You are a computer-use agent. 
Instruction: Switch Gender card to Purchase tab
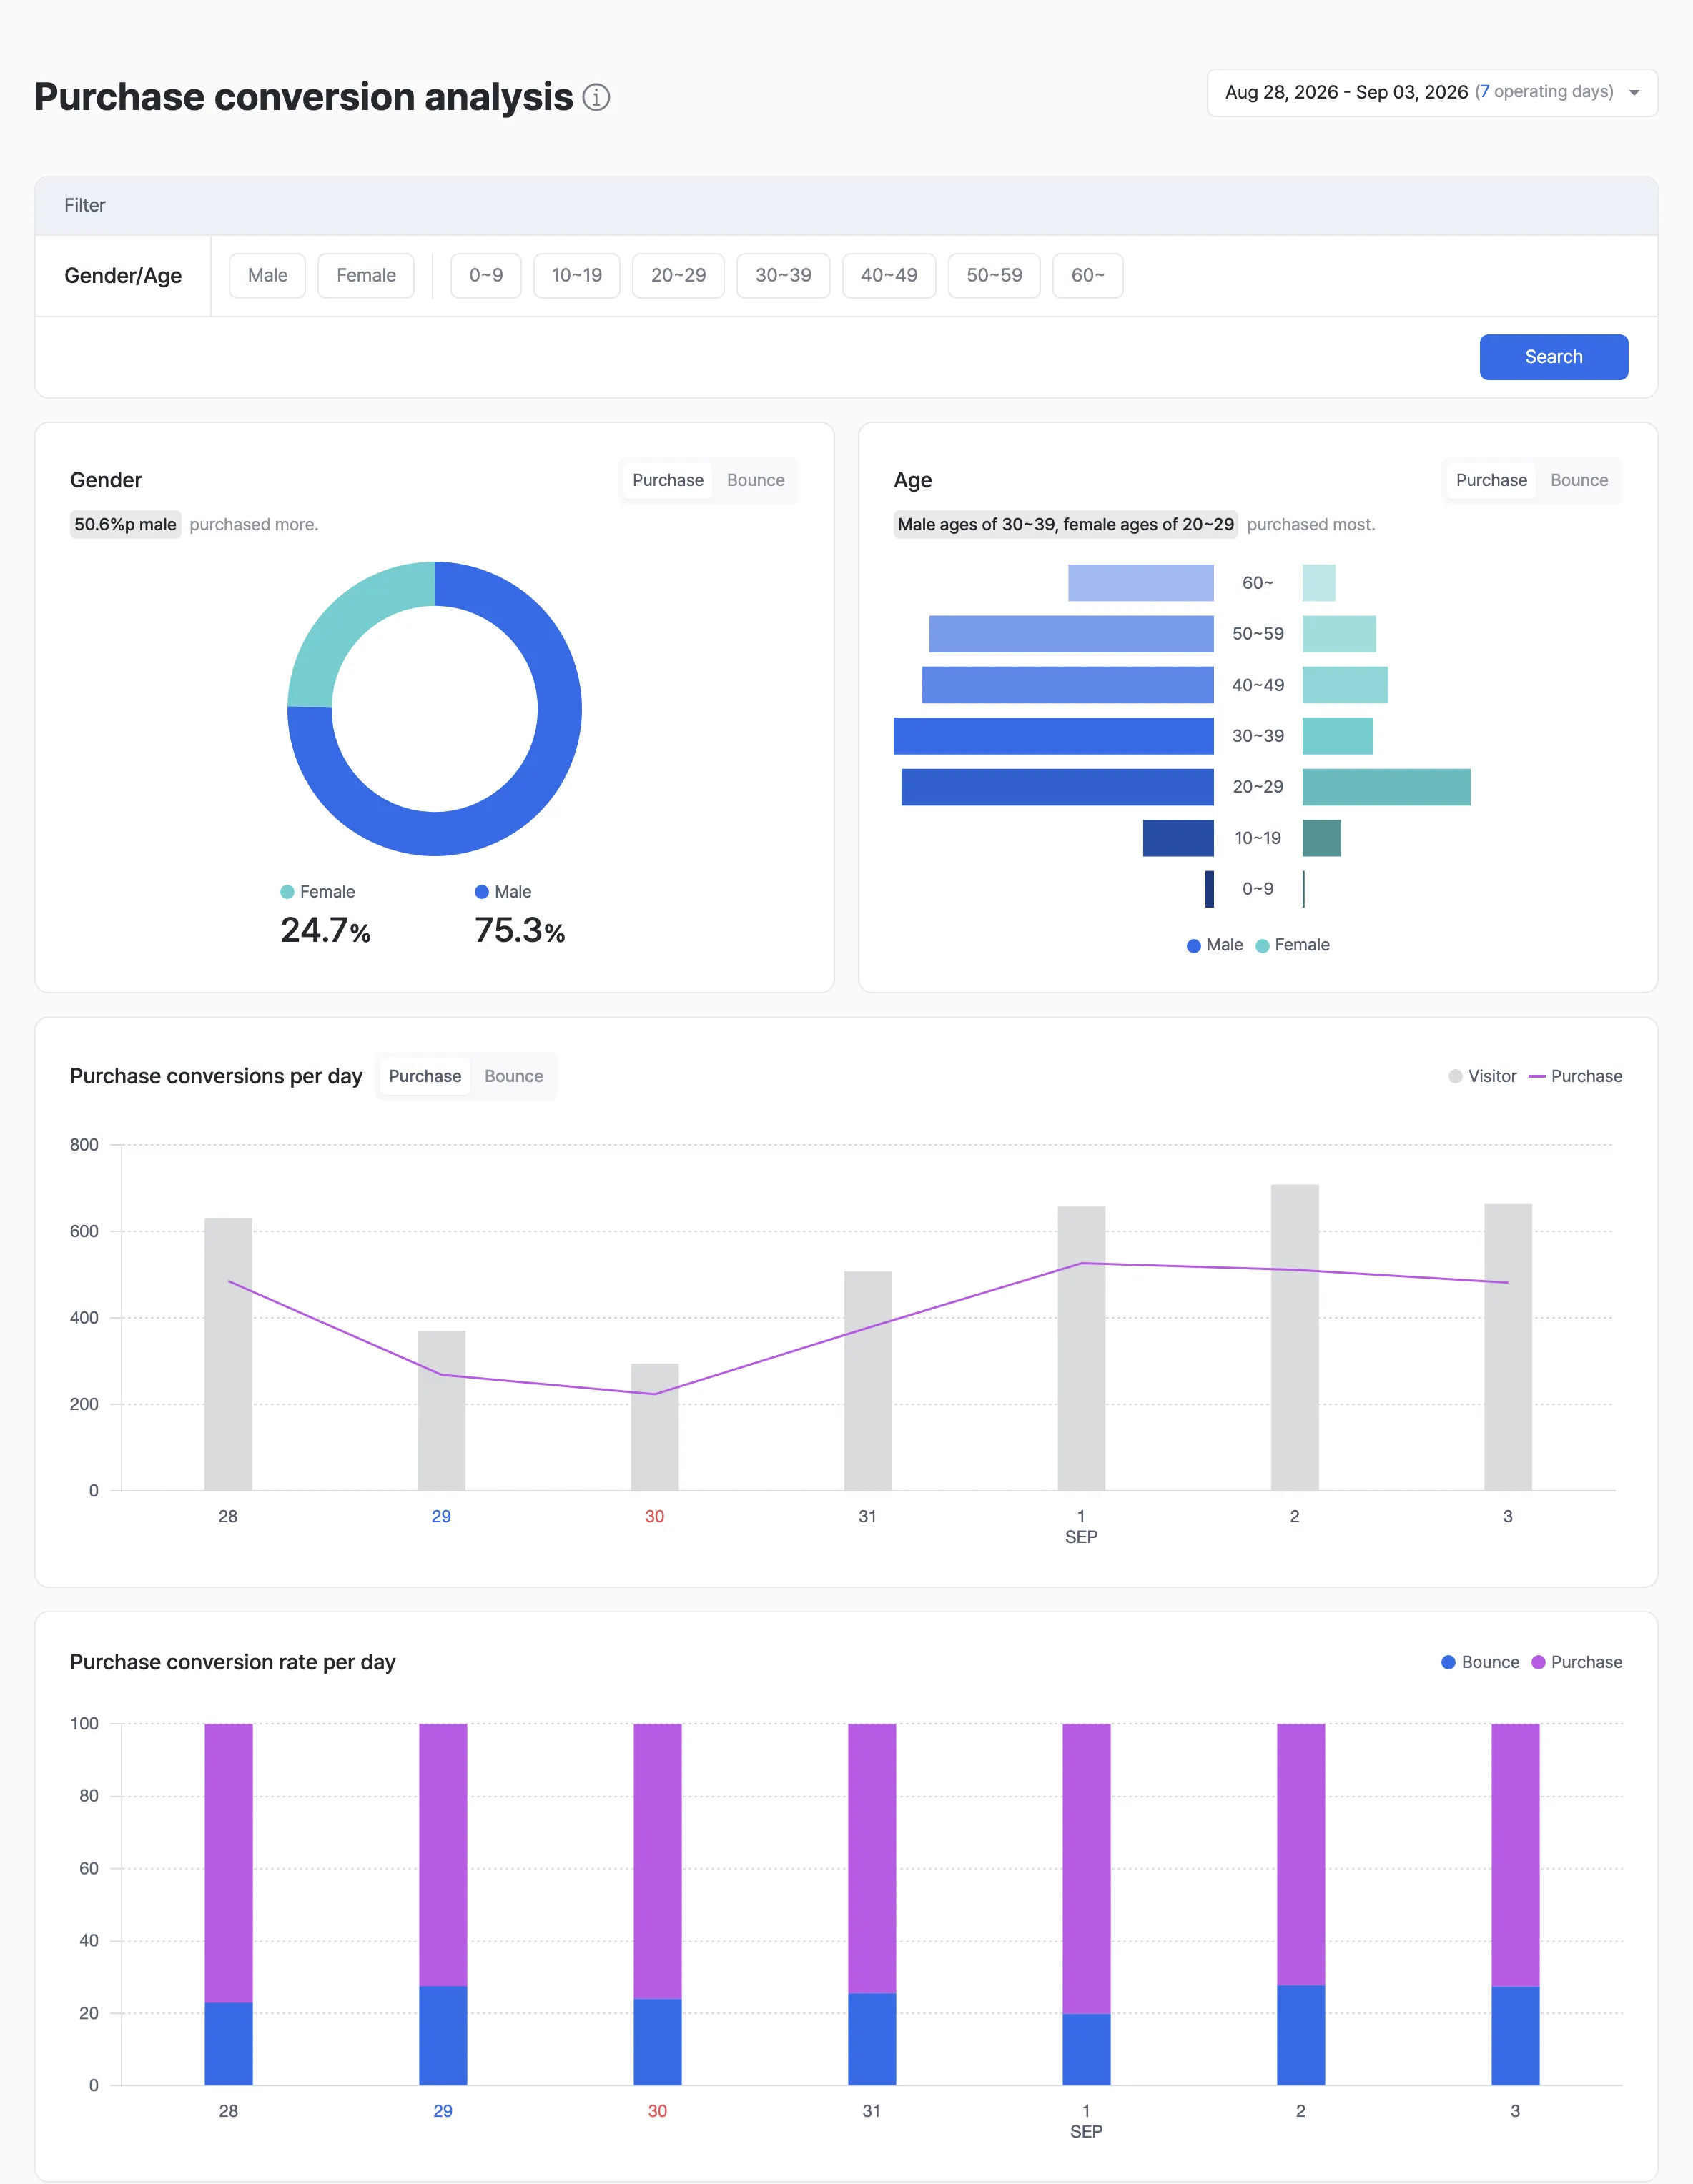click(667, 480)
